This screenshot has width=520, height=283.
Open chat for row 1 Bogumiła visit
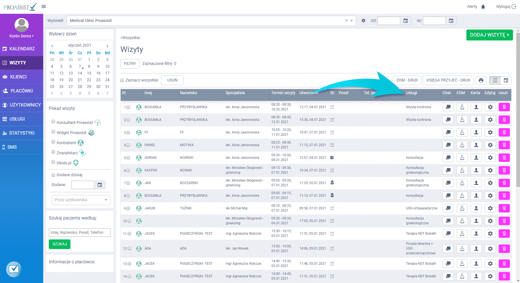(448, 107)
